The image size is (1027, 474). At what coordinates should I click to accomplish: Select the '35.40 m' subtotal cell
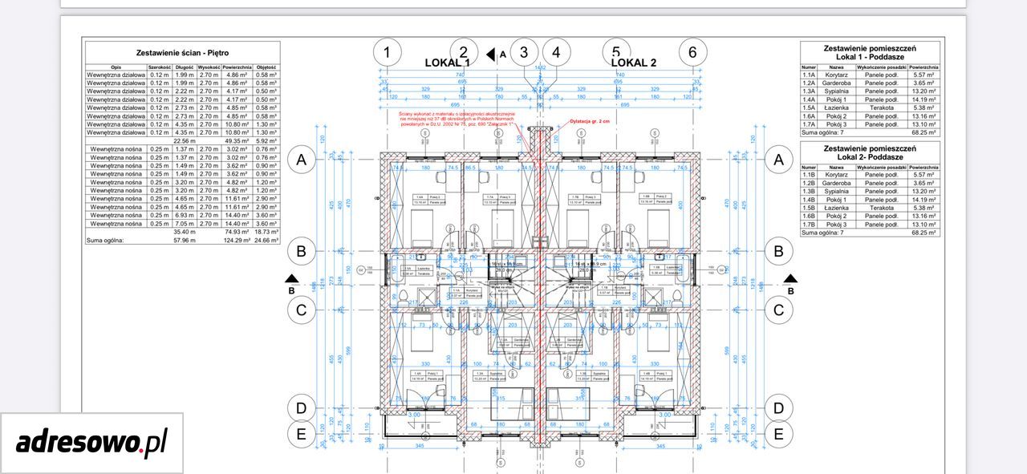[185, 232]
